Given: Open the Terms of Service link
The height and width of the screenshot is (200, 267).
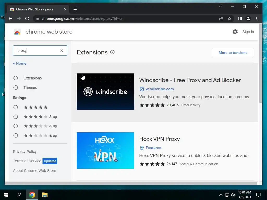Looking at the screenshot, I should (x=27, y=161).
